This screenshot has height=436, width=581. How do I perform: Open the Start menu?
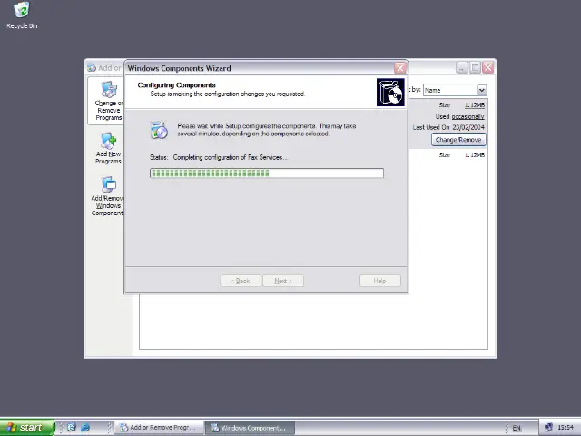27,428
